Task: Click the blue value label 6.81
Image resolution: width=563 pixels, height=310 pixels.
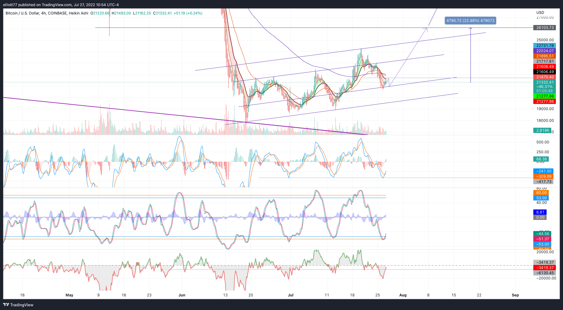Action: [x=540, y=212]
